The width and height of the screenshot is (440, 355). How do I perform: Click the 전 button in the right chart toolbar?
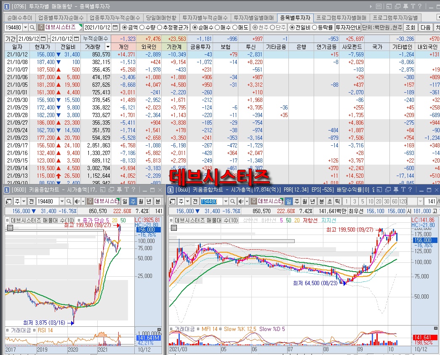click(x=195, y=201)
